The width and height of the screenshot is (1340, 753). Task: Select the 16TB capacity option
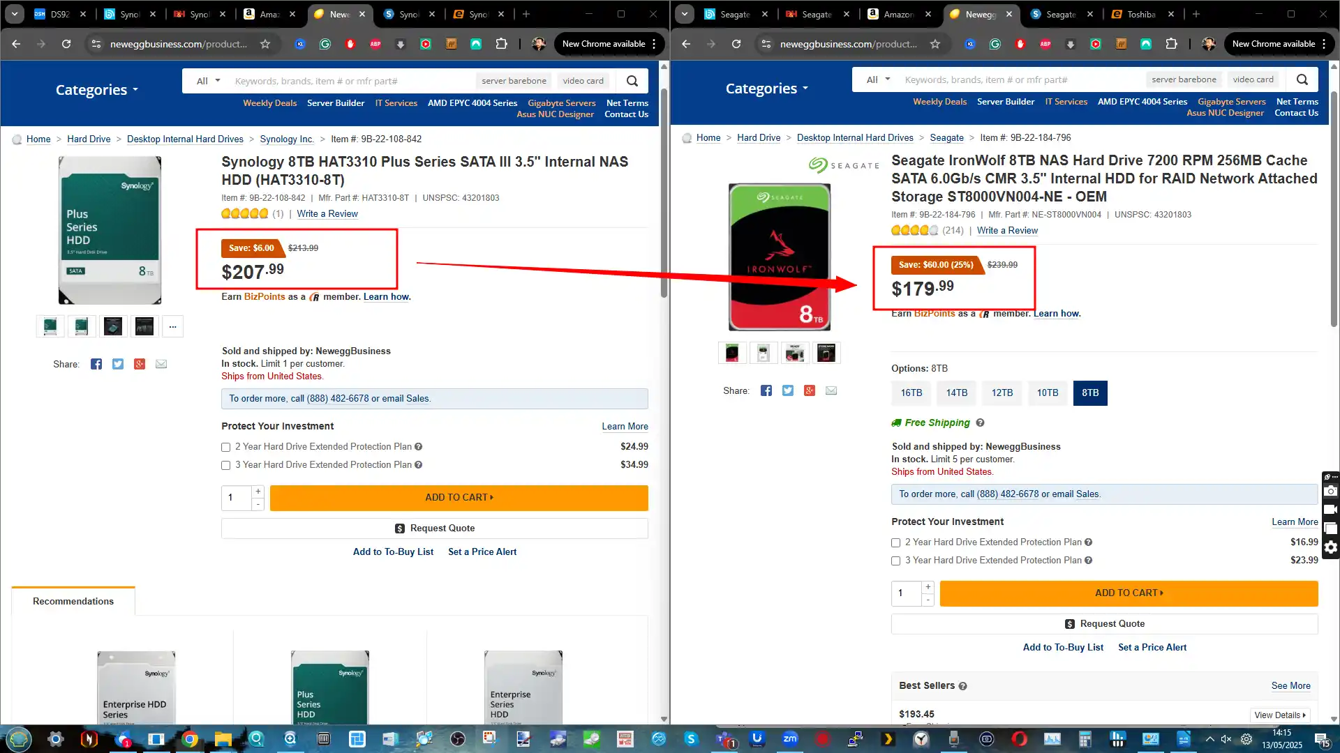911,393
